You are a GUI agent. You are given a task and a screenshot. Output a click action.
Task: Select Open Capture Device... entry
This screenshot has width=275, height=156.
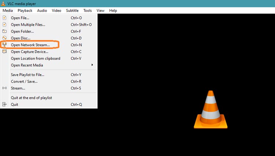click(x=49, y=52)
